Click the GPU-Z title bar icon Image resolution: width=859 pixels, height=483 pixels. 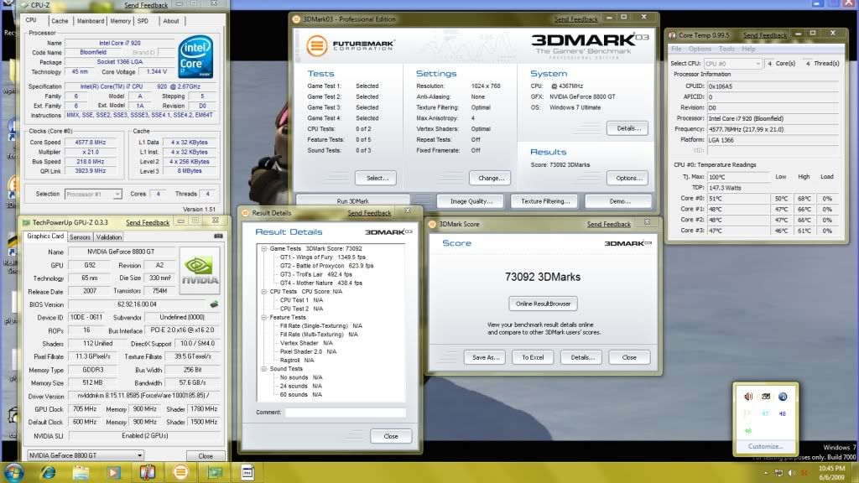26,222
